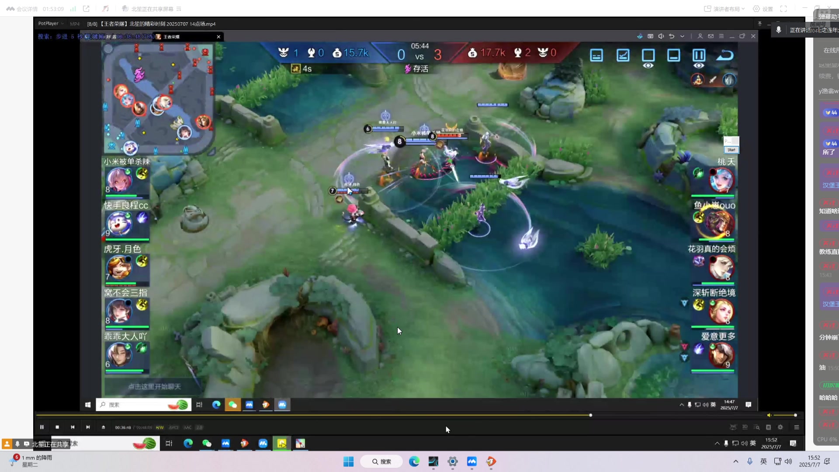Click the MP4 format label in PotPlayer
Image resolution: width=839 pixels, height=472 pixels.
[75, 24]
